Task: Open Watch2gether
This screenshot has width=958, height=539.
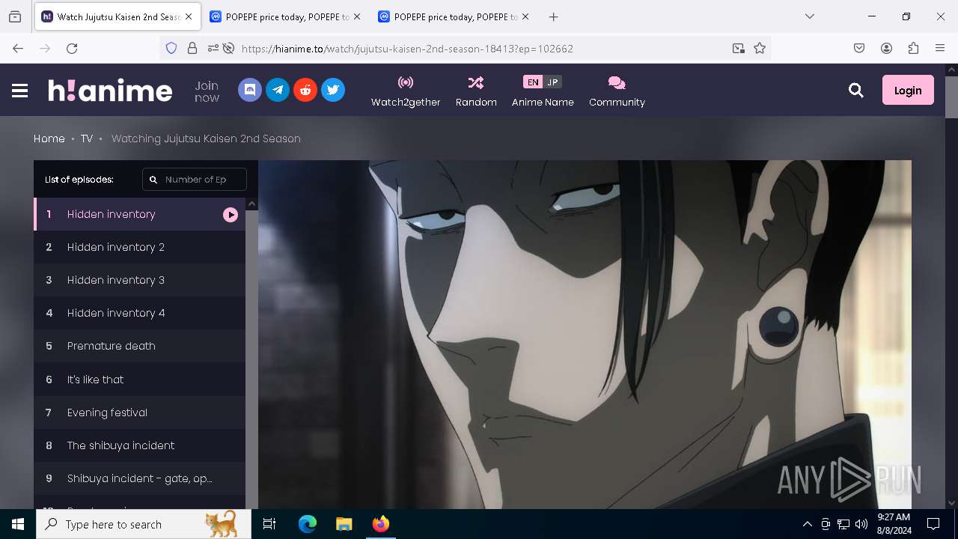Action: [406, 91]
